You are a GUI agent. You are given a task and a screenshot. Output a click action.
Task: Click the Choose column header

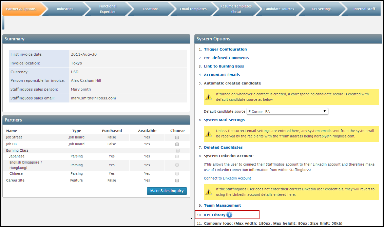pos(177,131)
